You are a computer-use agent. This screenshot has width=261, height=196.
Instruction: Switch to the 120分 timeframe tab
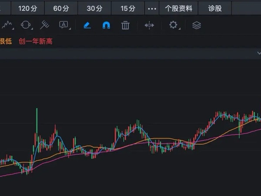tap(28, 8)
